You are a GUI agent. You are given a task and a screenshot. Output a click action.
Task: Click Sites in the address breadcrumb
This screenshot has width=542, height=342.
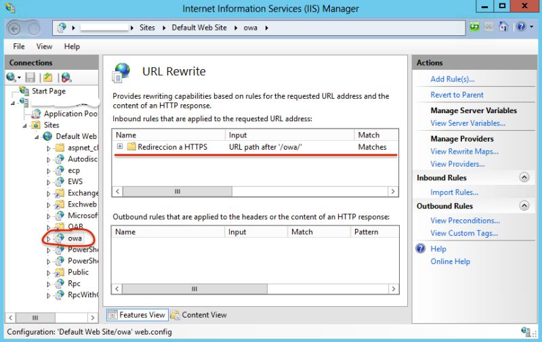(147, 28)
